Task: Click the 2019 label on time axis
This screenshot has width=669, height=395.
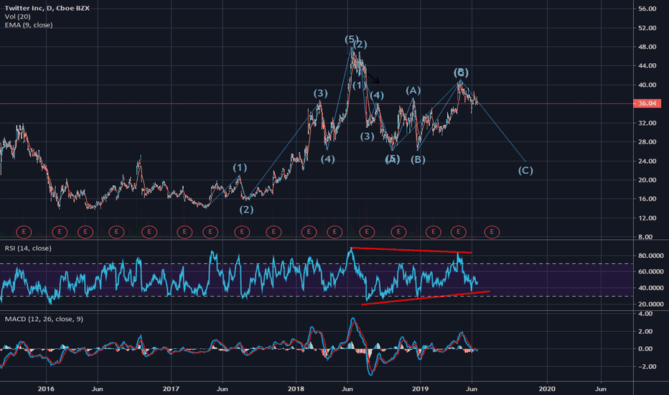Action: tap(420, 389)
